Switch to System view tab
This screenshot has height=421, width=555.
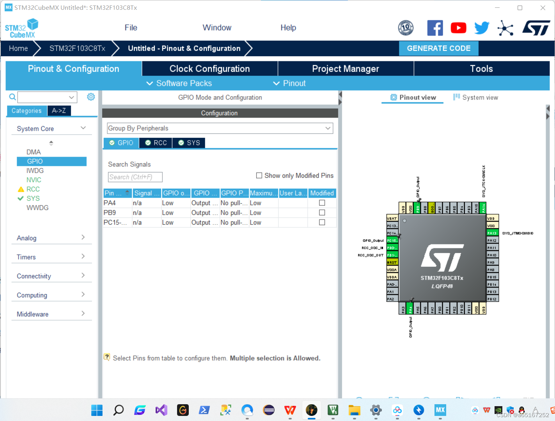(x=475, y=97)
